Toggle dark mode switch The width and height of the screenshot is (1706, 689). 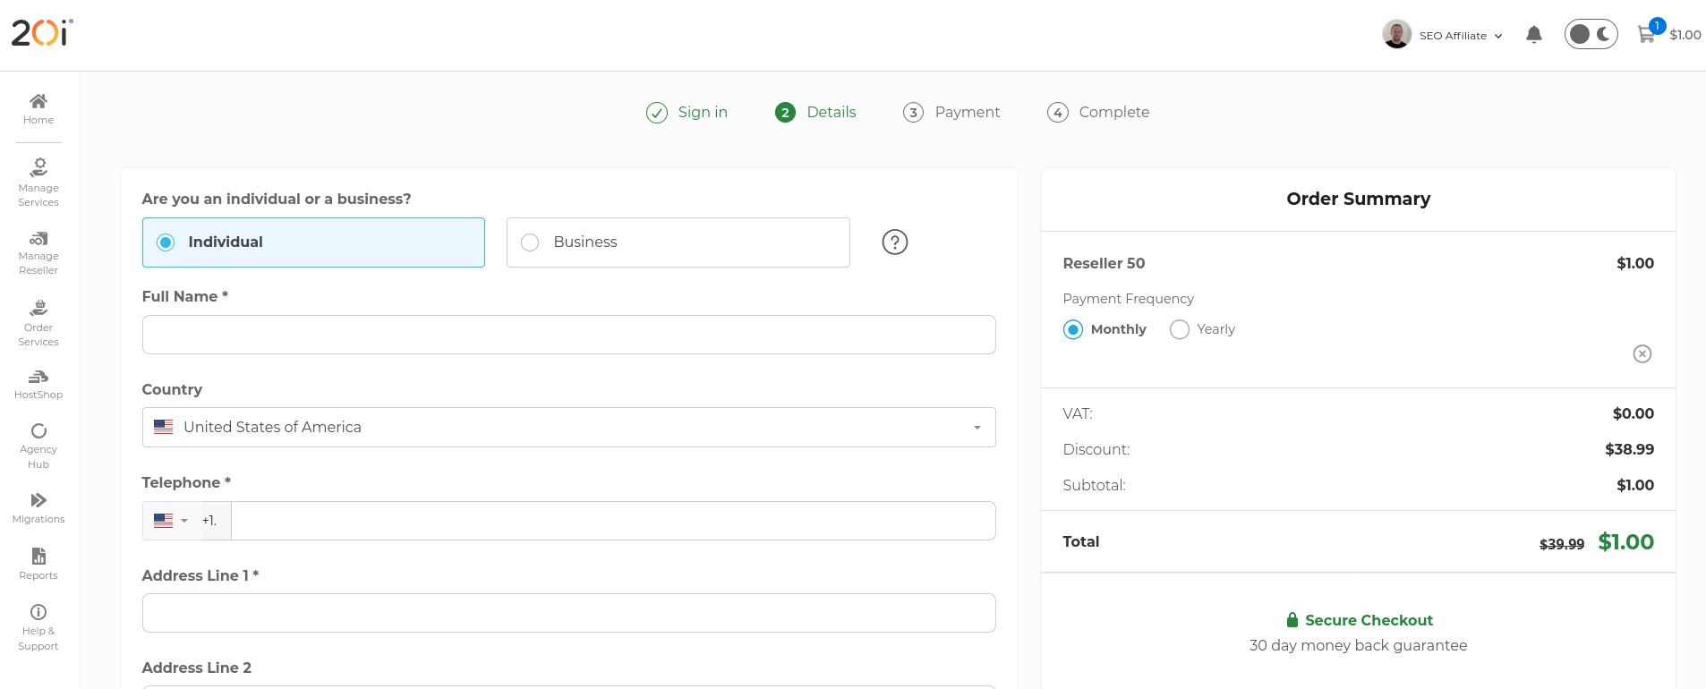coord(1591,34)
